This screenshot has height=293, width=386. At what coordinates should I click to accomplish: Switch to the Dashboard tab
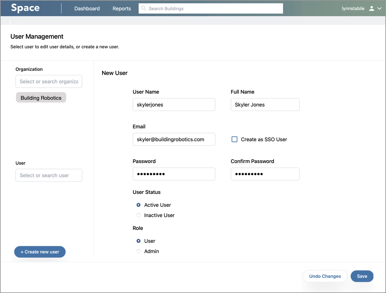click(x=87, y=9)
